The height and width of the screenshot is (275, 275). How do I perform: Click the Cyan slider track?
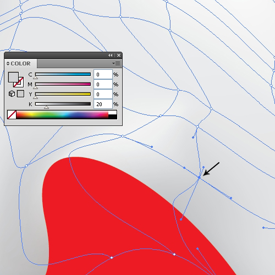coord(63,74)
